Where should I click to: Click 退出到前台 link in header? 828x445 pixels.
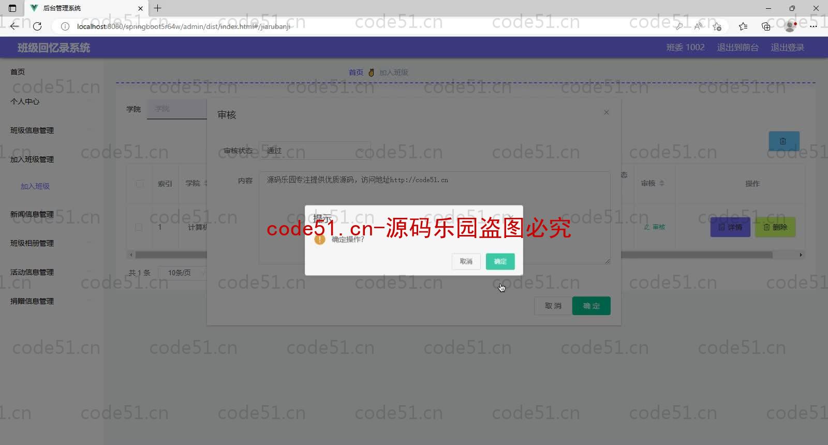pos(738,48)
